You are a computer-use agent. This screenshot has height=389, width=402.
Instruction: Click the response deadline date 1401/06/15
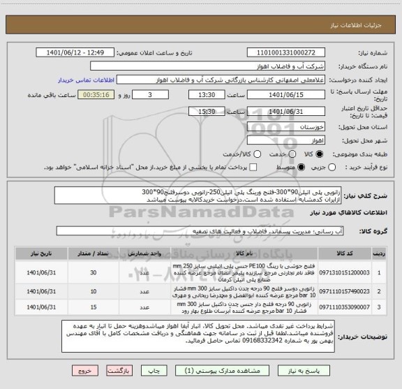pos(286,95)
